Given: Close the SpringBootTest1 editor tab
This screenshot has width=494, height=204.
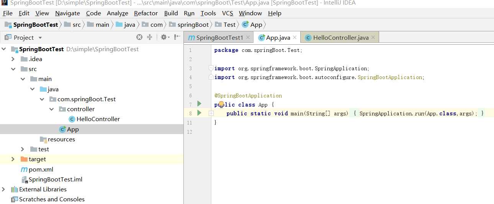Looking at the screenshot, I should click(248, 37).
